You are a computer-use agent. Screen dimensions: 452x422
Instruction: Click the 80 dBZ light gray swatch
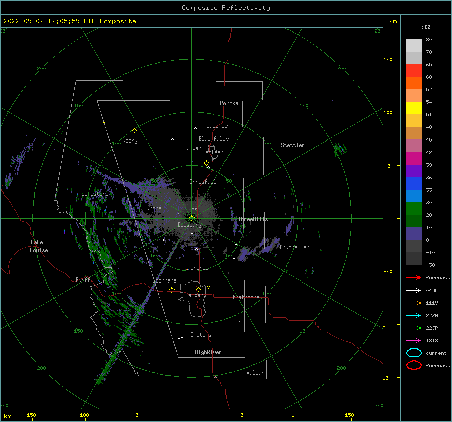(414, 46)
